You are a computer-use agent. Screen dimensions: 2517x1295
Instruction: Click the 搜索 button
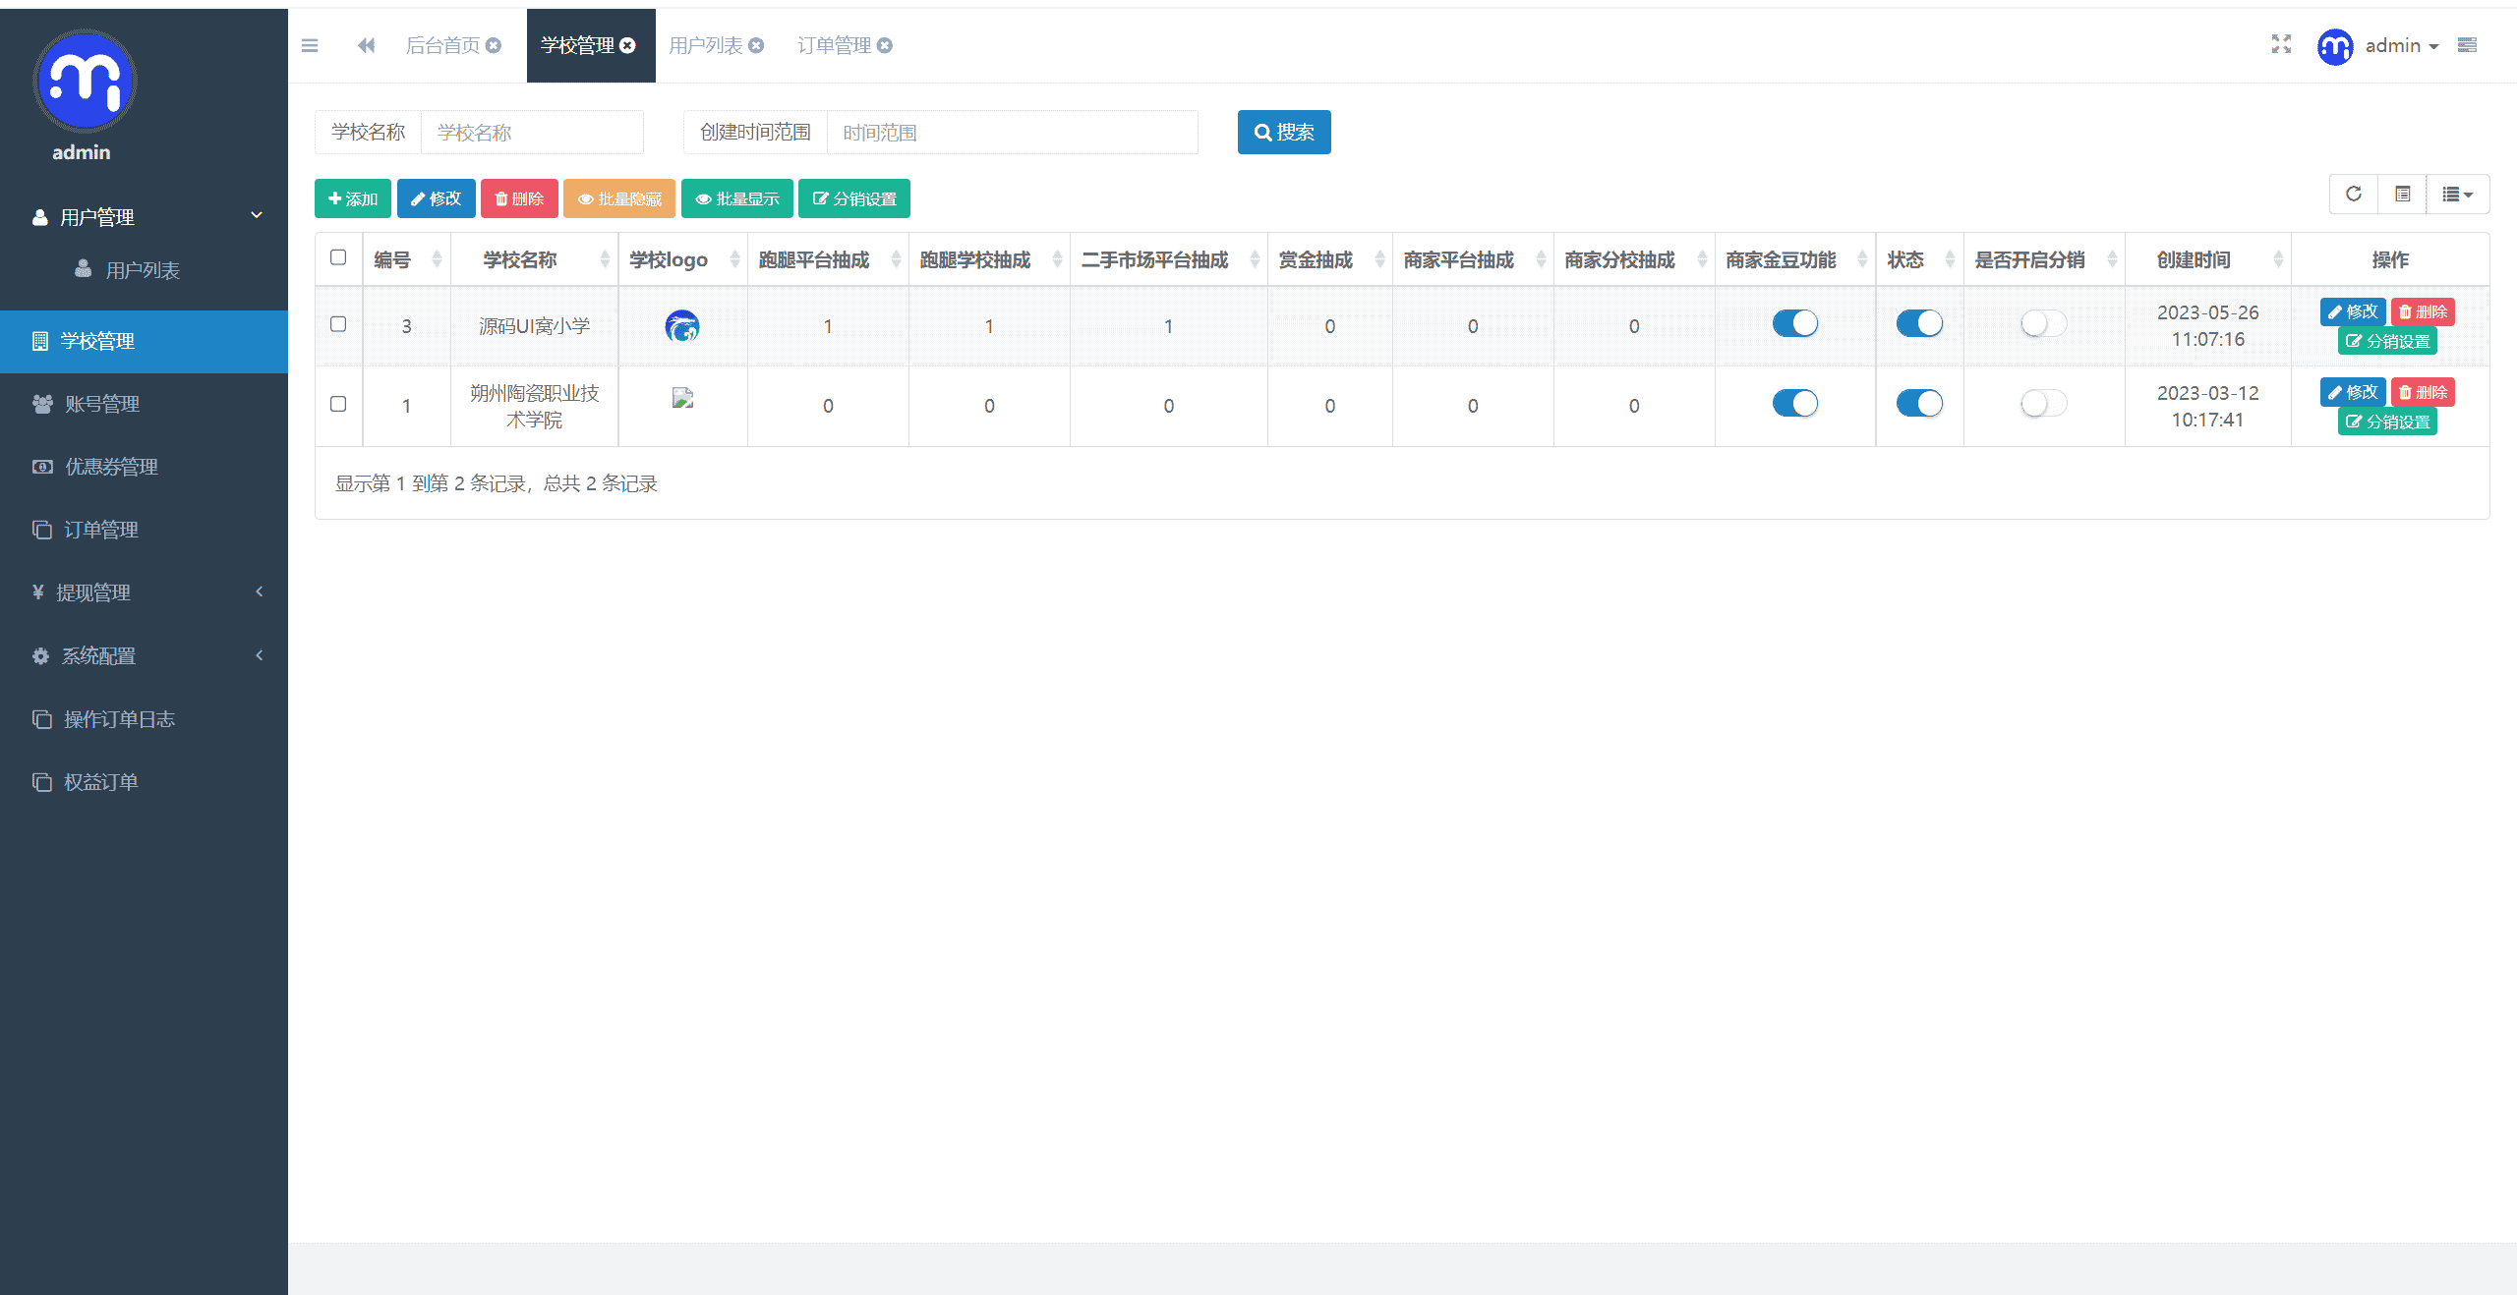click(x=1283, y=132)
